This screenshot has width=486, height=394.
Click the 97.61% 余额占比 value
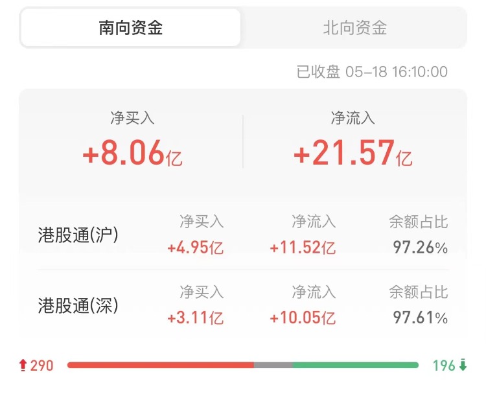tap(420, 318)
